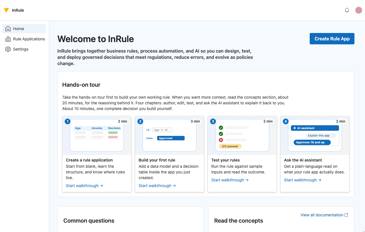Click the InRule yellow triangle logo

(6, 10)
